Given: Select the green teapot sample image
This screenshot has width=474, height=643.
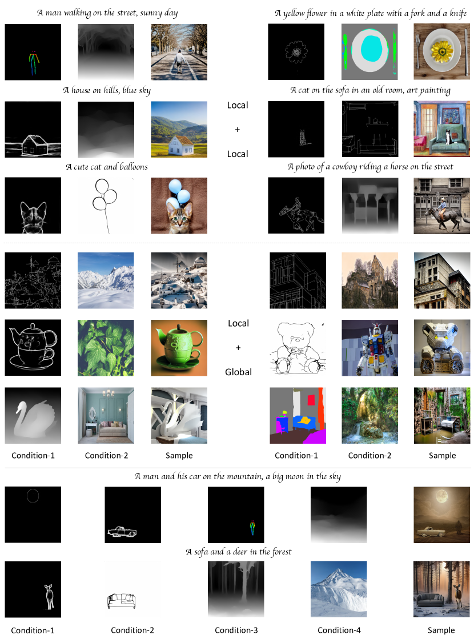Looking at the screenshot, I should (179, 348).
